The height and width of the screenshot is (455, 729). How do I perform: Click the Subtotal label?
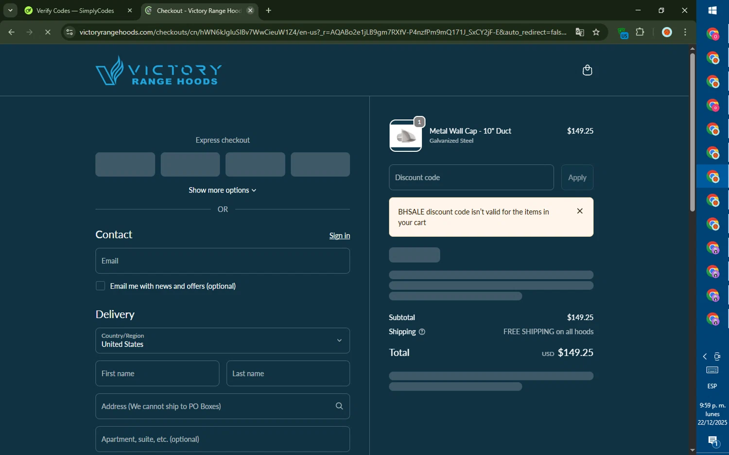(401, 317)
